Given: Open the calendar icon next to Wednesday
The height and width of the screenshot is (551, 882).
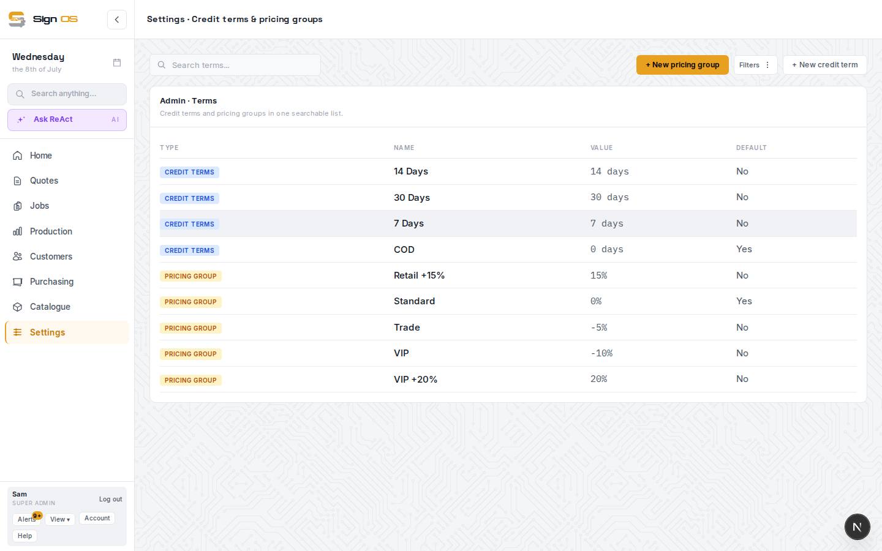Looking at the screenshot, I should coord(117,62).
